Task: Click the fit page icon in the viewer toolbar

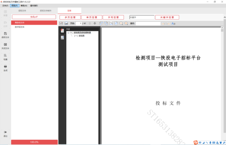Action: point(116,23)
